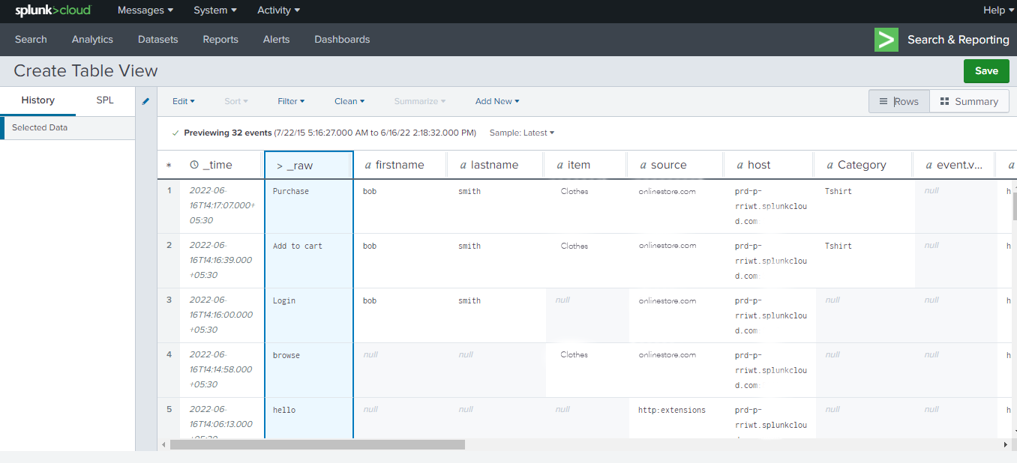Click the 'Previewing 32 events' status text
This screenshot has width=1017, height=463.
coord(228,133)
